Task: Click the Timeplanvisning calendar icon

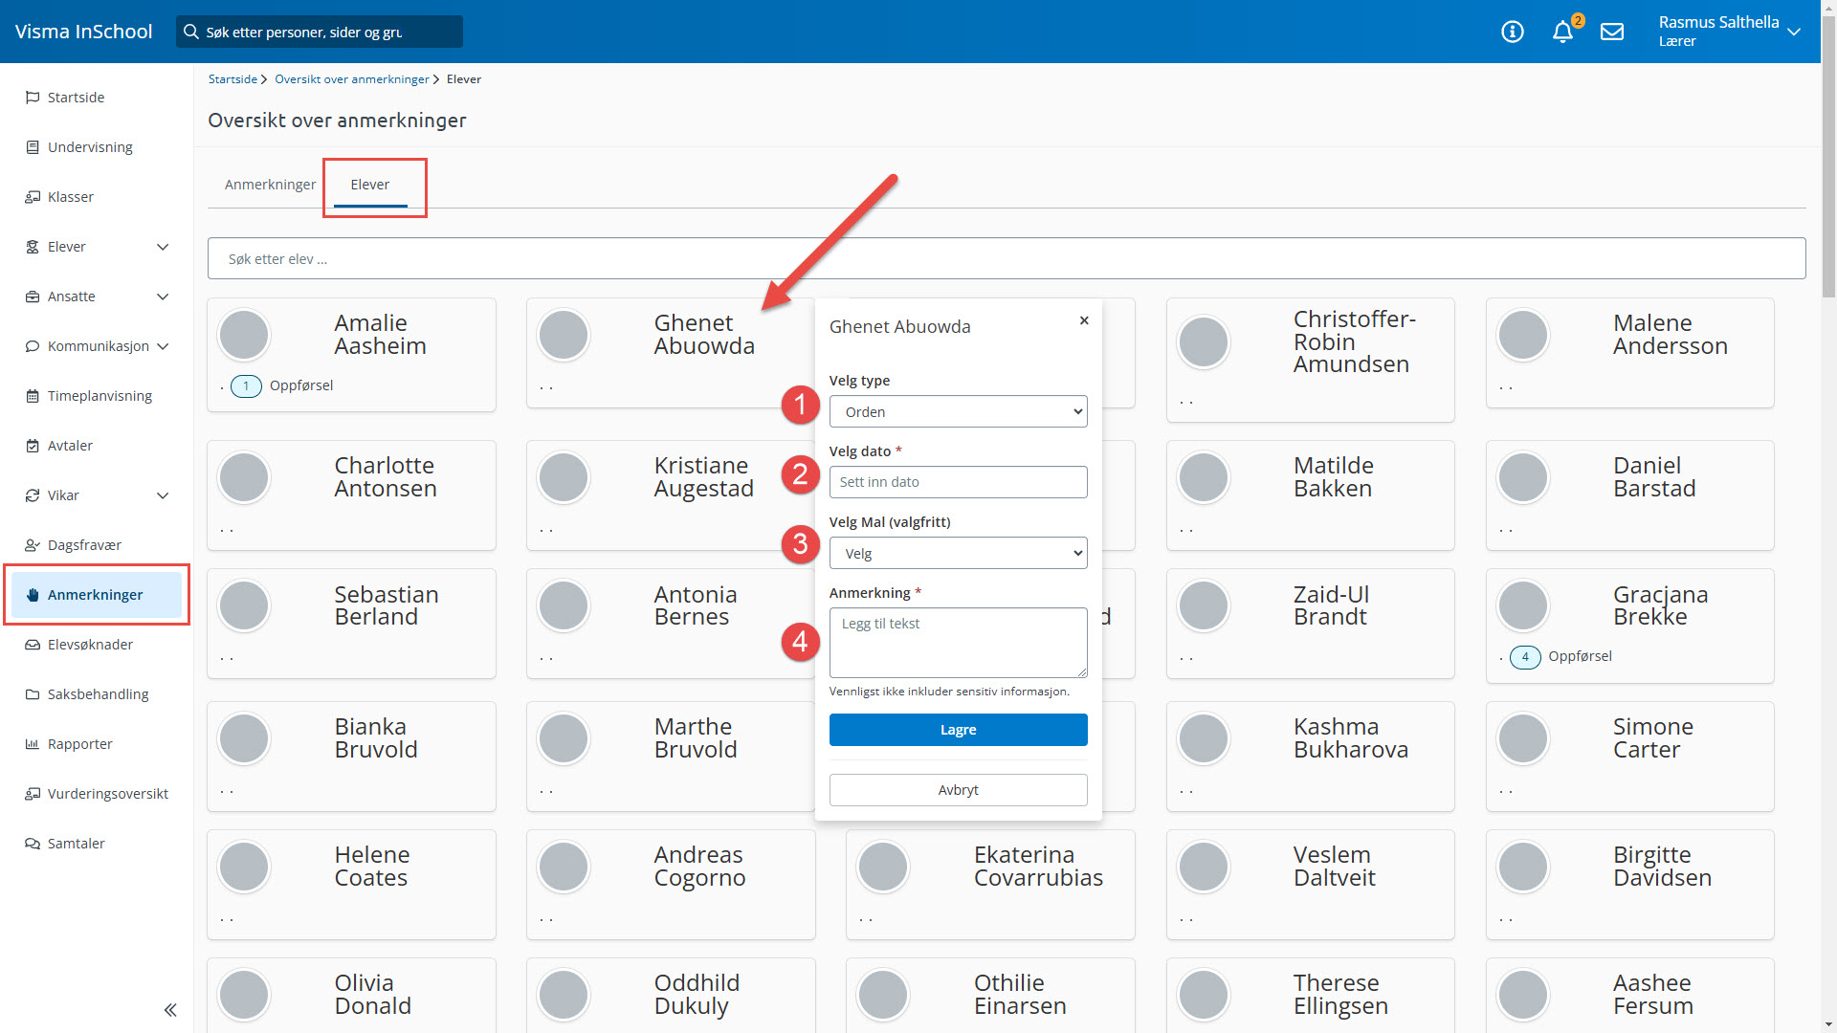Action: click(x=33, y=396)
